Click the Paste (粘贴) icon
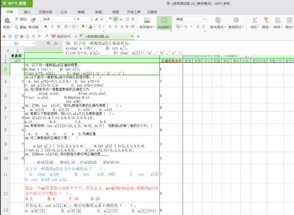294x215 pixels. pyautogui.click(x=7, y=20)
